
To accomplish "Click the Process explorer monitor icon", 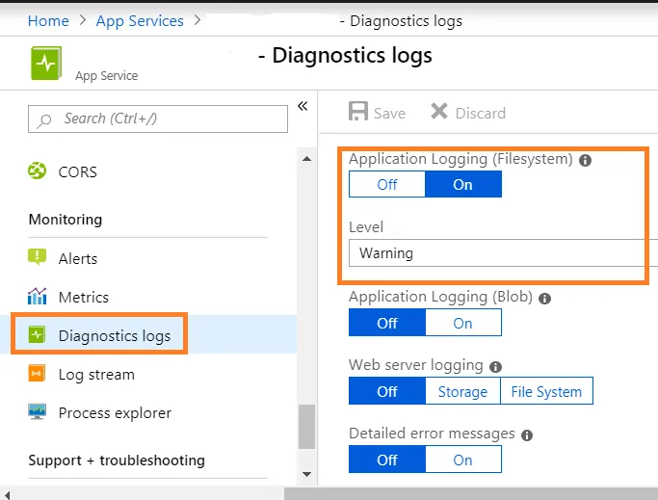I will 38,412.
